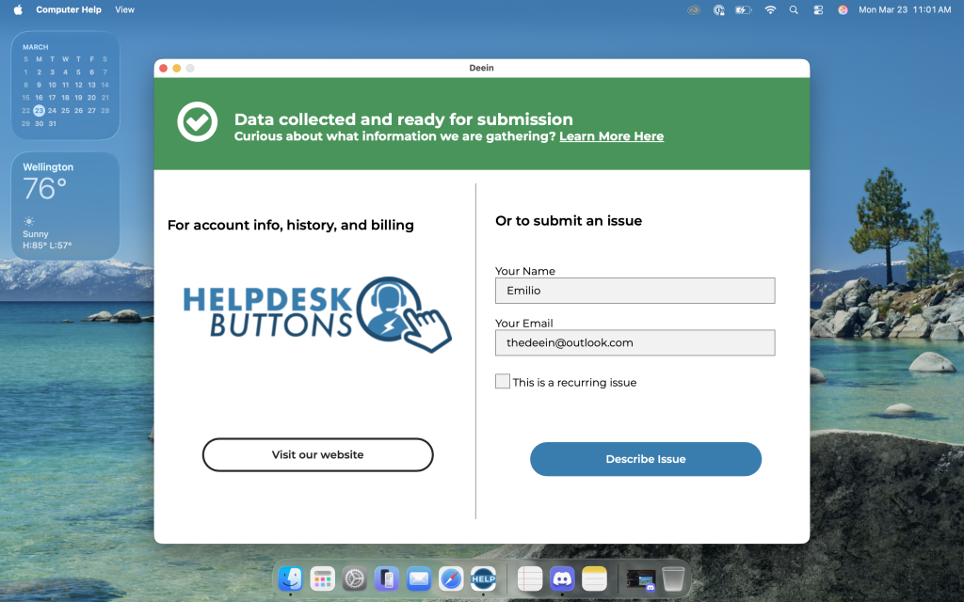
Task: Open Spotlight search in menu bar
Action: click(x=794, y=9)
